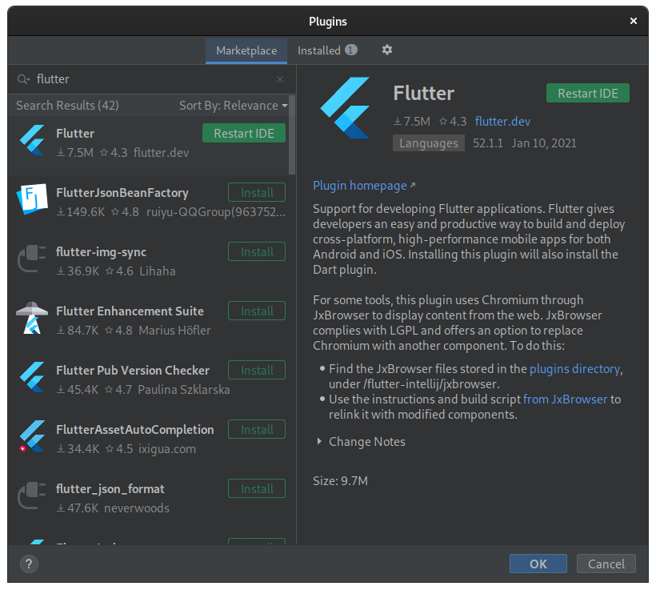The width and height of the screenshot is (656, 590).
Task: Clear the flutter search text
Action: click(280, 79)
